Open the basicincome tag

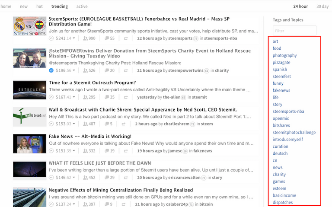pos(284,195)
